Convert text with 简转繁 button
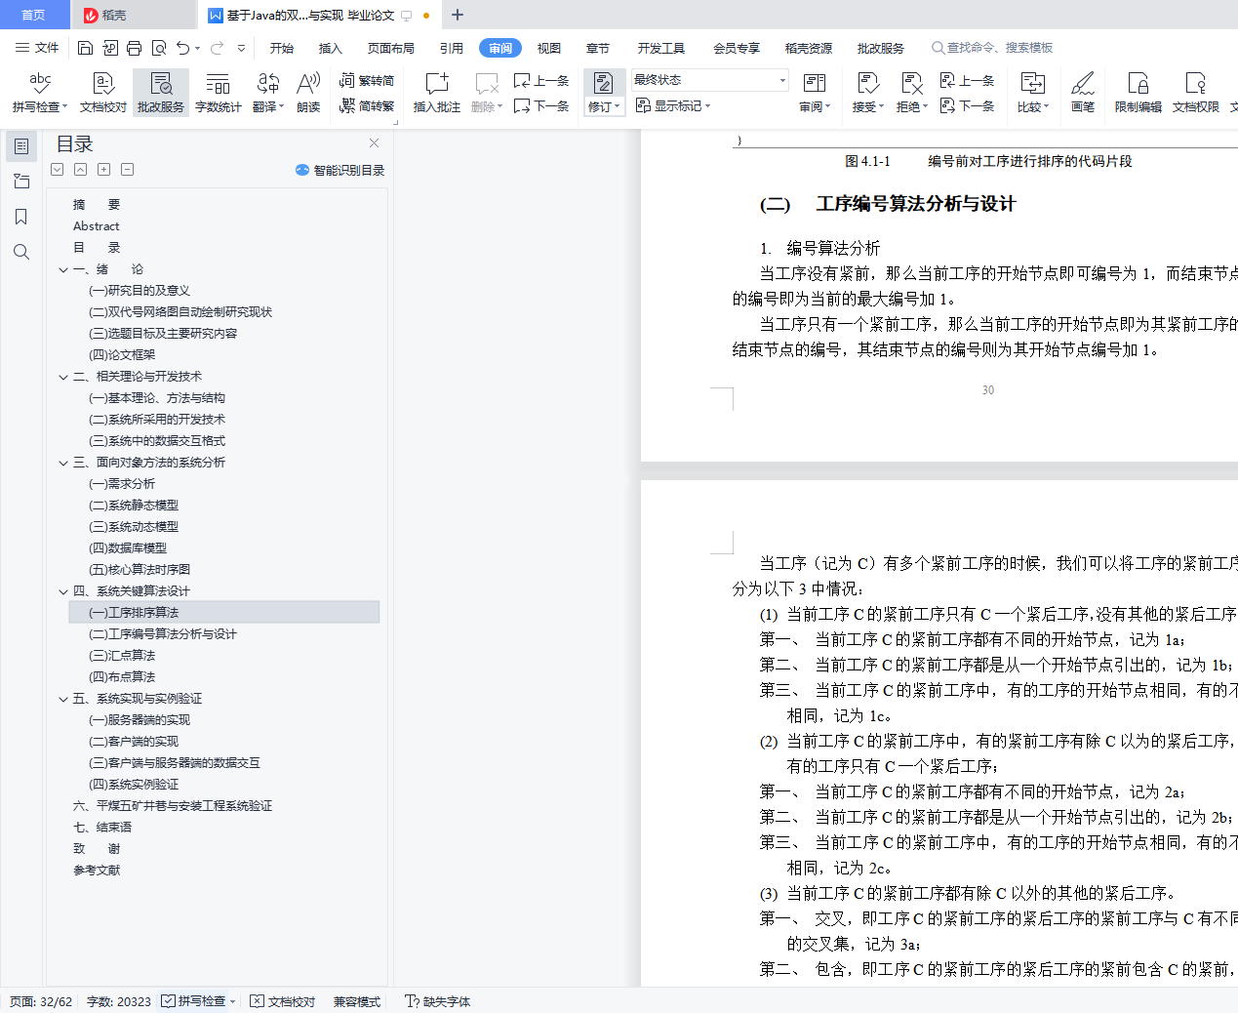1238x1013 pixels. tap(367, 106)
